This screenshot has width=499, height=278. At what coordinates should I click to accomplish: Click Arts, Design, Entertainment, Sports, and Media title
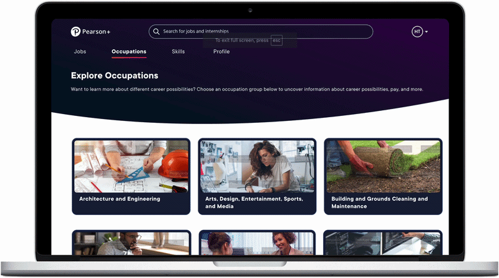[x=254, y=203]
